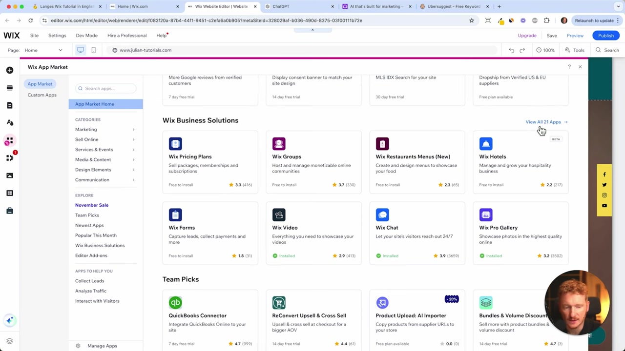Open the Help menu

tap(162, 36)
